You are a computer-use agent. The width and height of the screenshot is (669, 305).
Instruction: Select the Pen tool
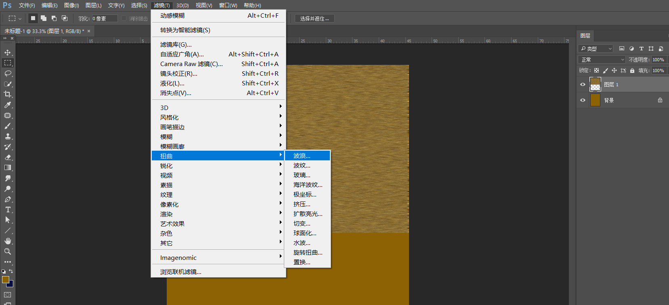point(8,199)
